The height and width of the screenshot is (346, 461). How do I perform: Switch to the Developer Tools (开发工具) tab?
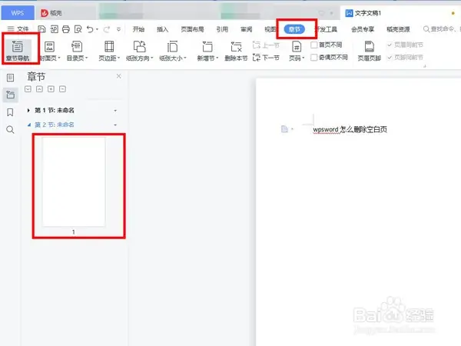(326, 29)
